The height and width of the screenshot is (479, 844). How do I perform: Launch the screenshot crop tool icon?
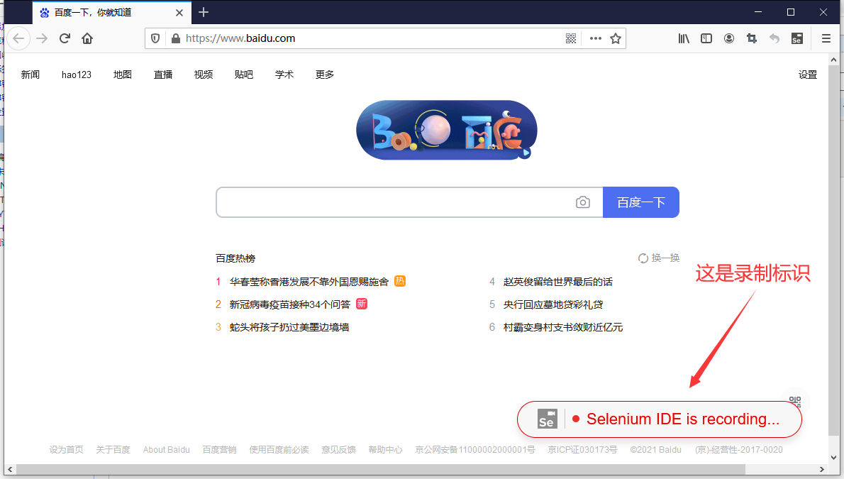[751, 38]
